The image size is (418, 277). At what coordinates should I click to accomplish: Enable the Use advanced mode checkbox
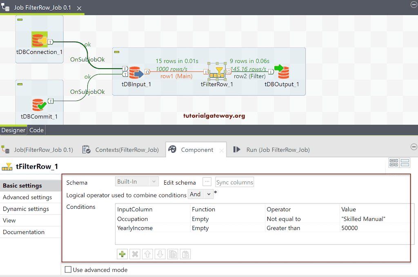tap(68, 270)
